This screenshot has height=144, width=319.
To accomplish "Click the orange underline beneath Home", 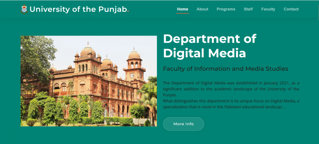I will 183,13.
